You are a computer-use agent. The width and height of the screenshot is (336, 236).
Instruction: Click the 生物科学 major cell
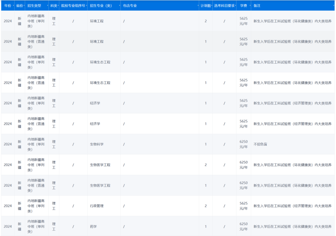(97, 144)
